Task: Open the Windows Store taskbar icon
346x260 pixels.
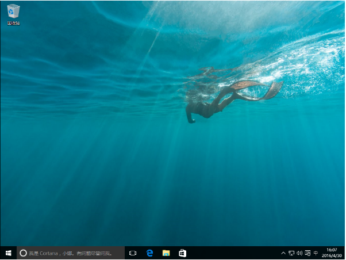Action: click(182, 253)
